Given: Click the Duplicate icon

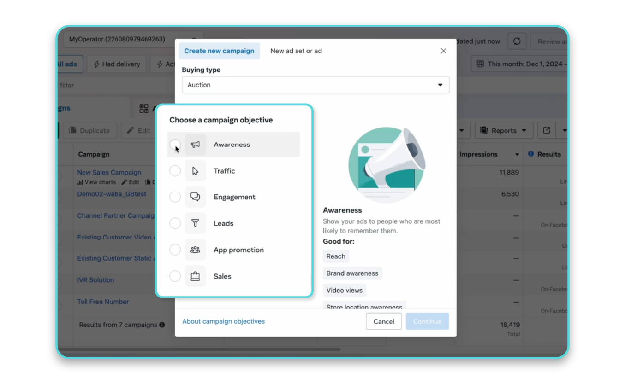Looking at the screenshot, I should (72, 131).
